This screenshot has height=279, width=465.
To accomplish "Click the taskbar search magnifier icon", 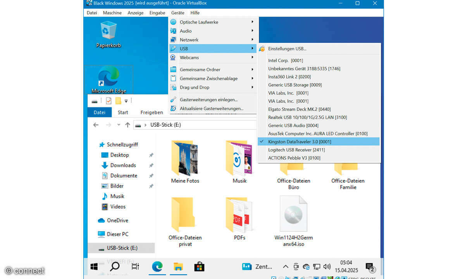I will pyautogui.click(x=115, y=266).
